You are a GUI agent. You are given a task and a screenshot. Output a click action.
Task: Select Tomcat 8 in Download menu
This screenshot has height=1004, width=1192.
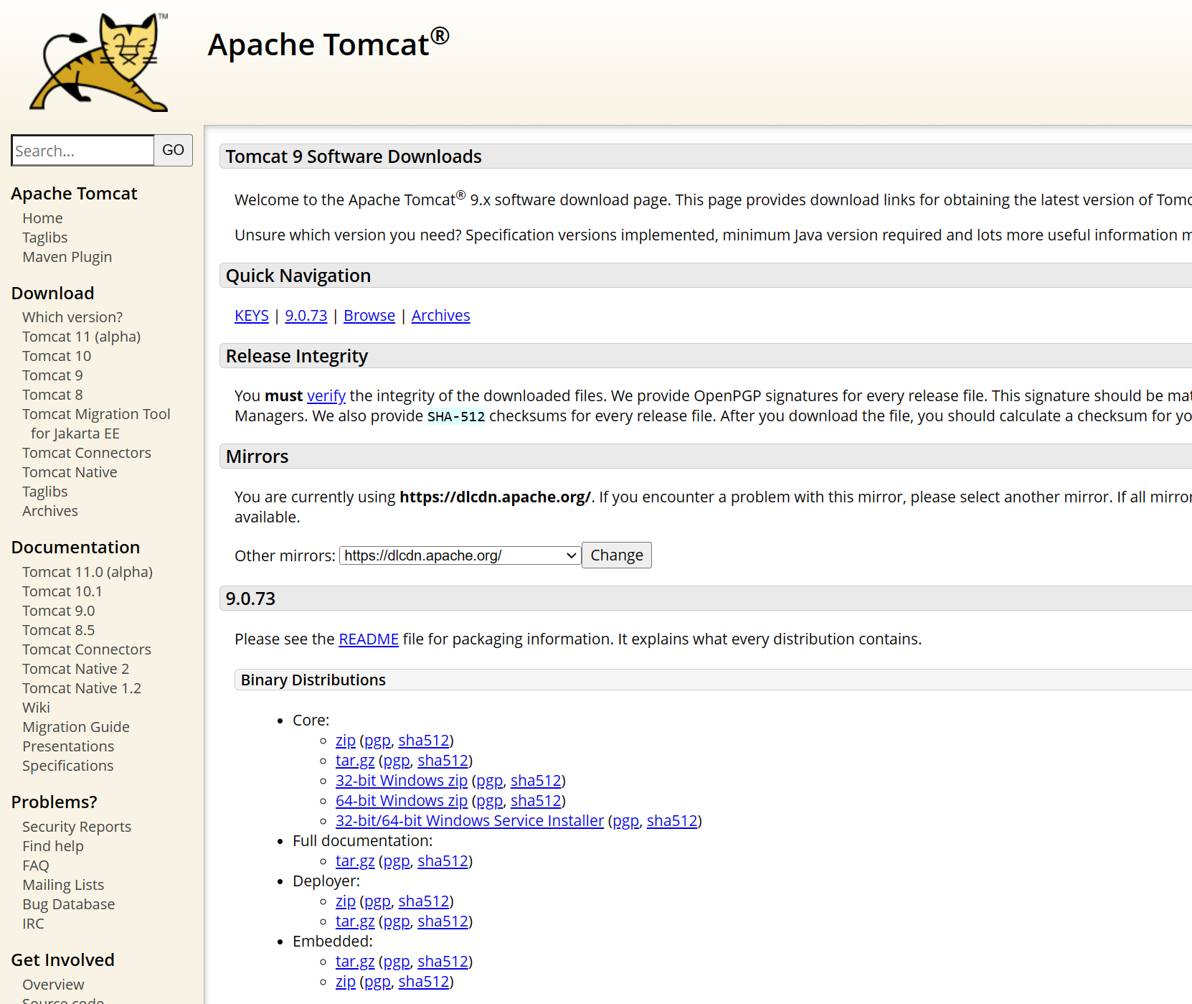(x=52, y=395)
